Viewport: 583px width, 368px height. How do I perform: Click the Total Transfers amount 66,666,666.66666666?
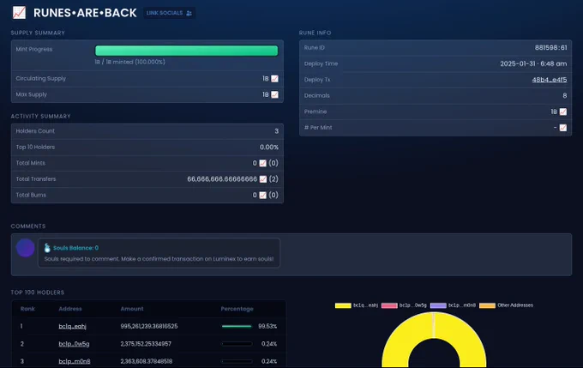(222, 179)
